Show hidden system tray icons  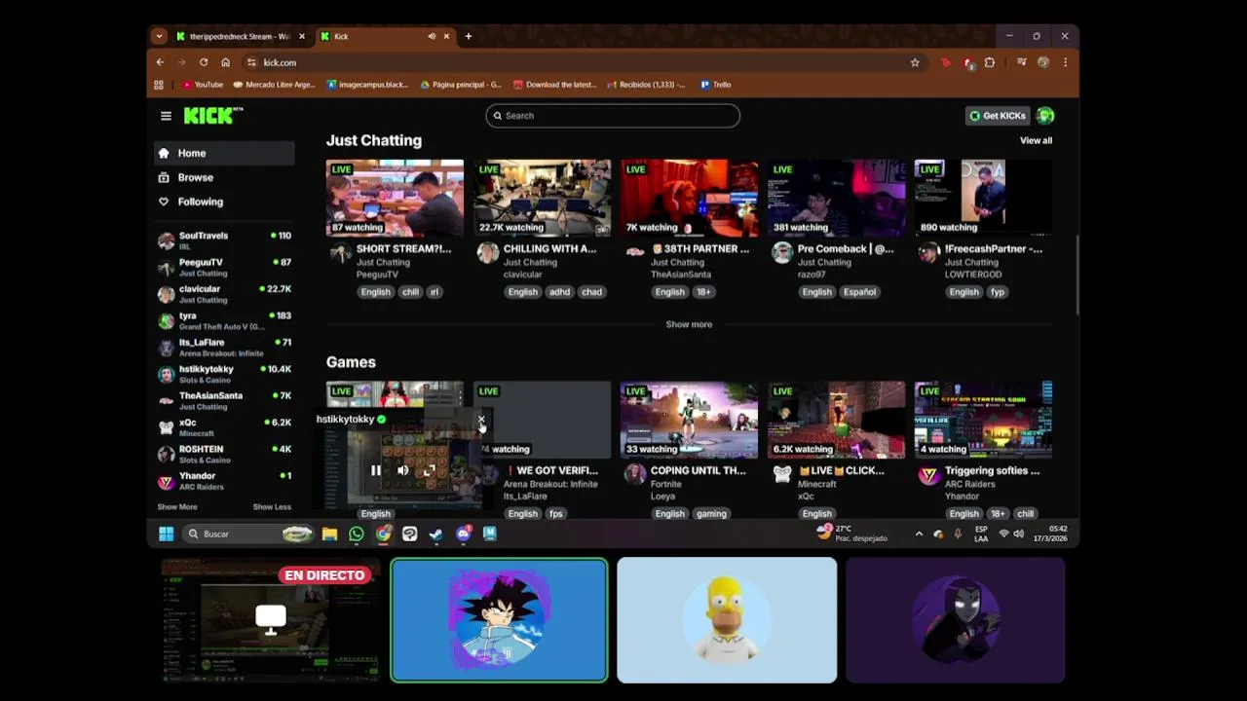click(919, 534)
